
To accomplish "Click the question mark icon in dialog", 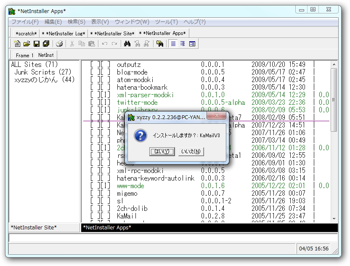I will coord(141,136).
